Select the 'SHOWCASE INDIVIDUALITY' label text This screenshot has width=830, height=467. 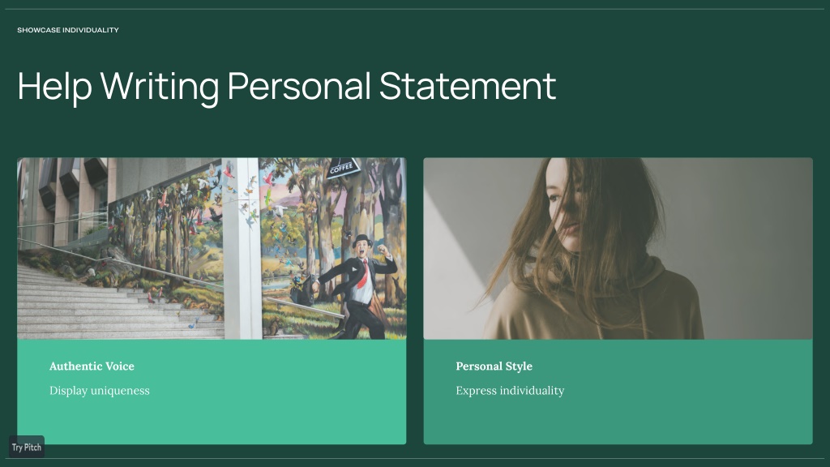point(68,30)
